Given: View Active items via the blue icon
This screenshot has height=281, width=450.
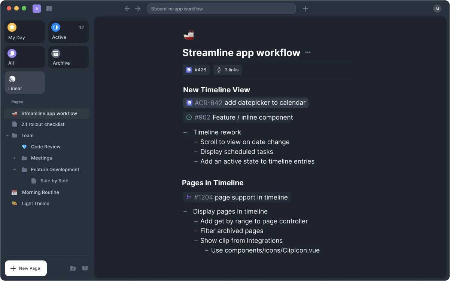Looking at the screenshot, I should pyautogui.click(x=56, y=27).
